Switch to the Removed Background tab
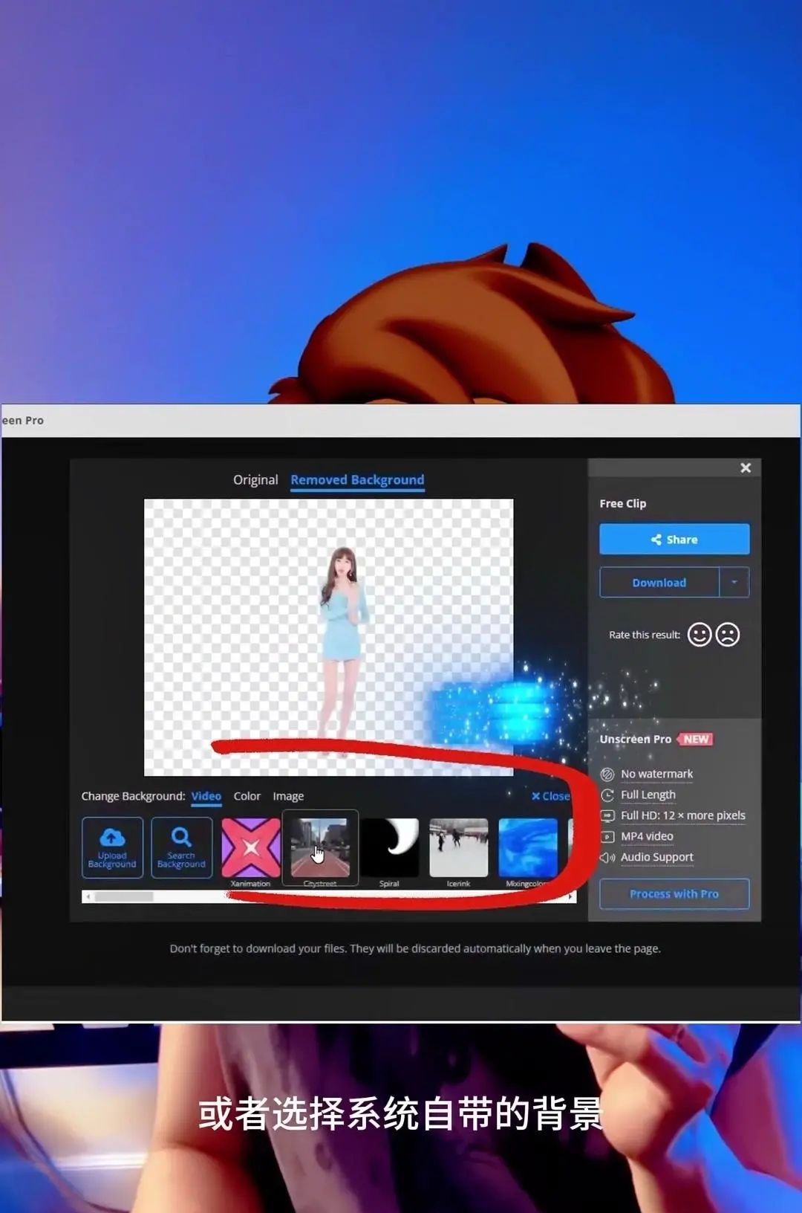Viewport: 802px width, 1213px height. pos(357,480)
